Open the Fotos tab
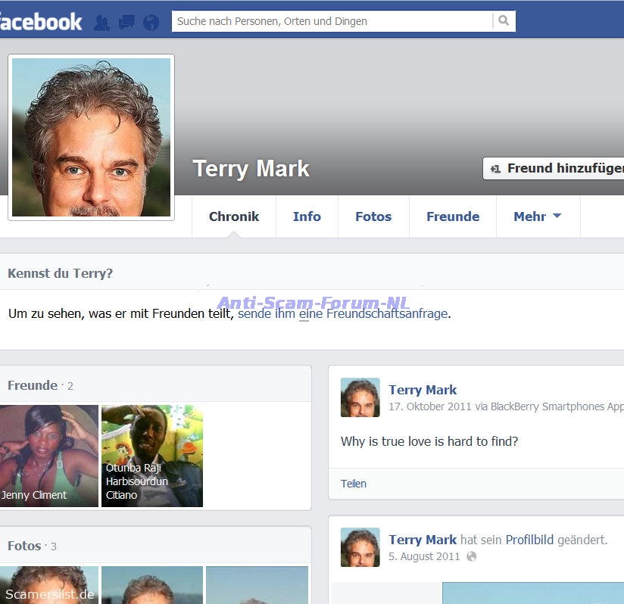Viewport: 624px width, 604px height. click(x=373, y=216)
